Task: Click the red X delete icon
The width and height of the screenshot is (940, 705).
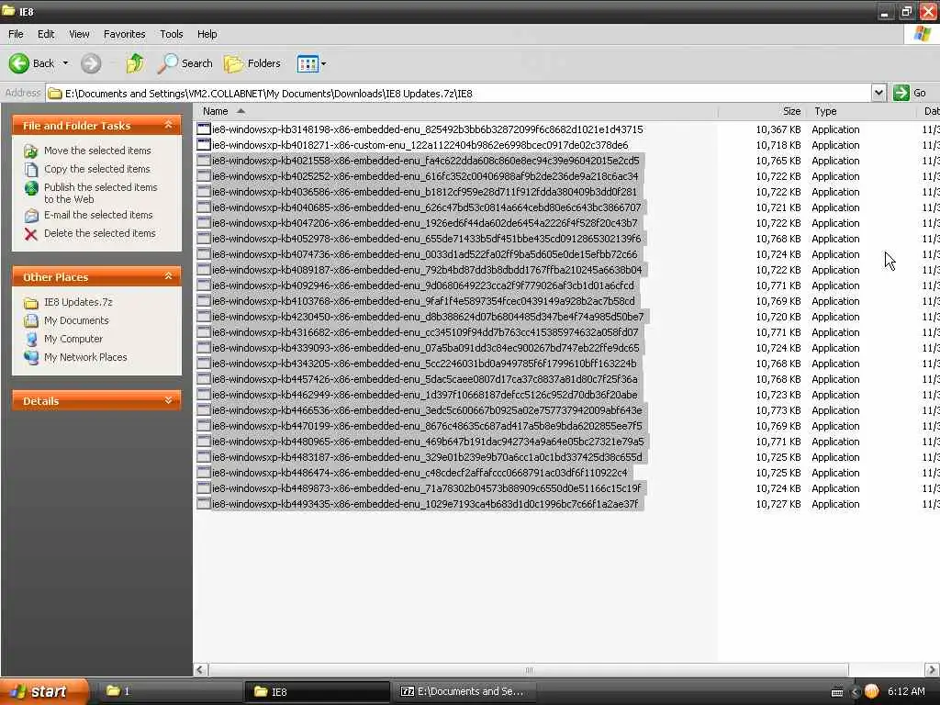Action: (31, 234)
